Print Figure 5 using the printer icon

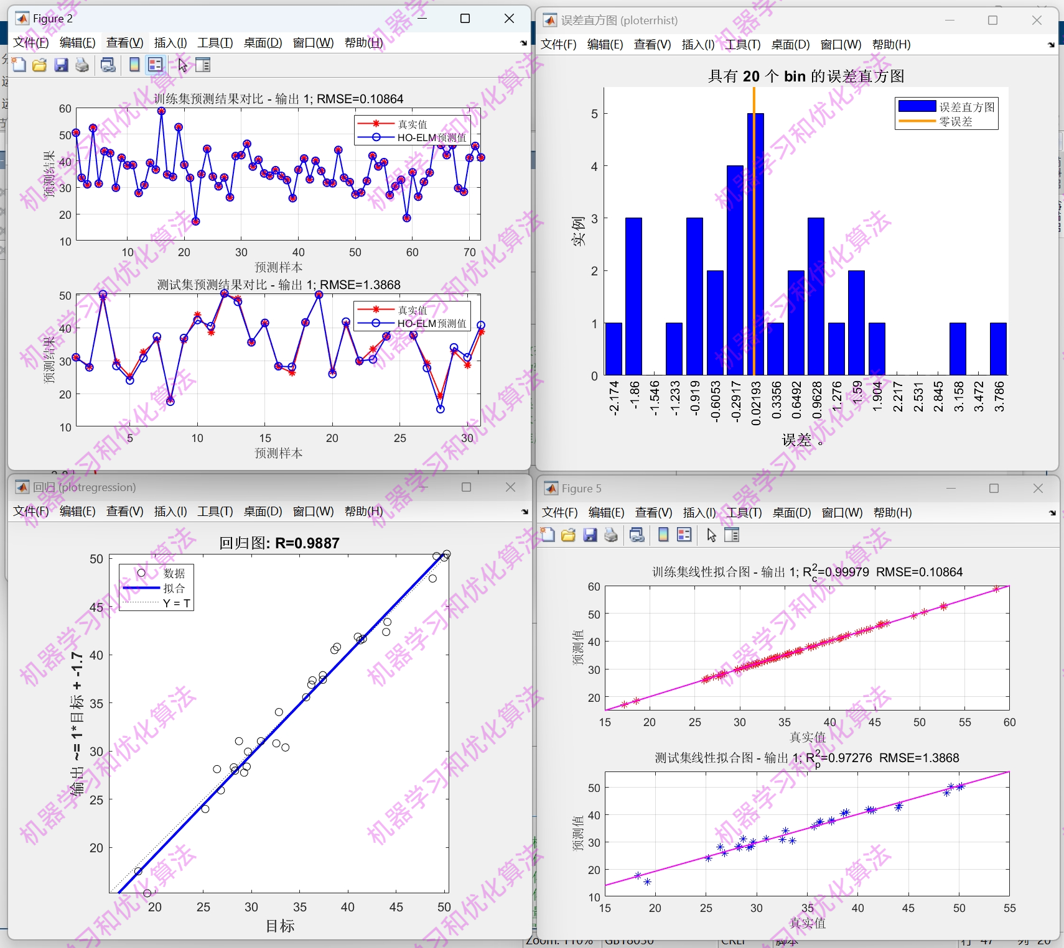[610, 535]
